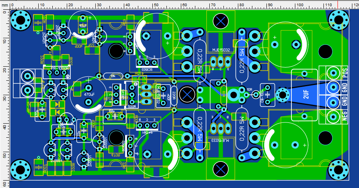The height and width of the screenshot is (188, 359).
Task: Select the upside-down SA1381 label under the pad row
Action: point(146,132)
